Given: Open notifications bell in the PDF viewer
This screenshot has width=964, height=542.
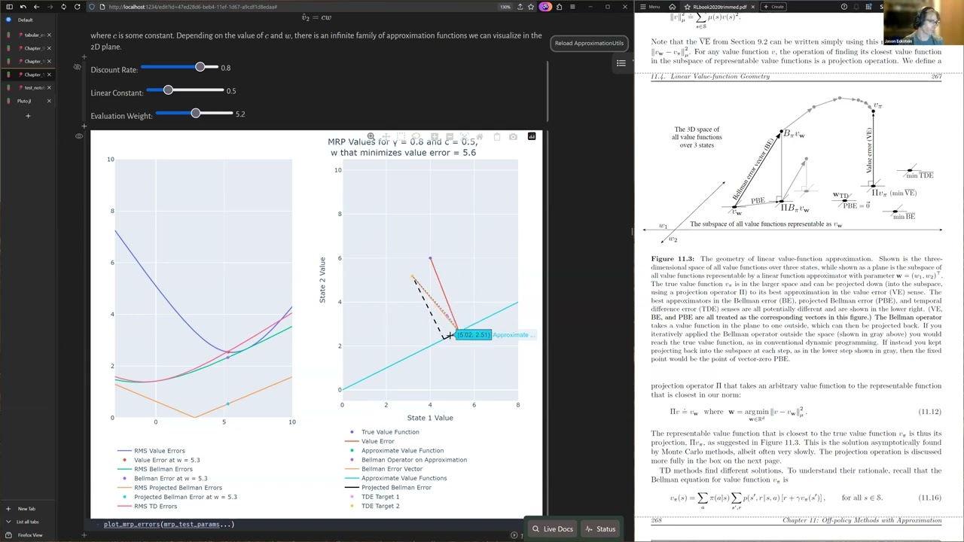Looking at the screenshot, I should point(856,7).
